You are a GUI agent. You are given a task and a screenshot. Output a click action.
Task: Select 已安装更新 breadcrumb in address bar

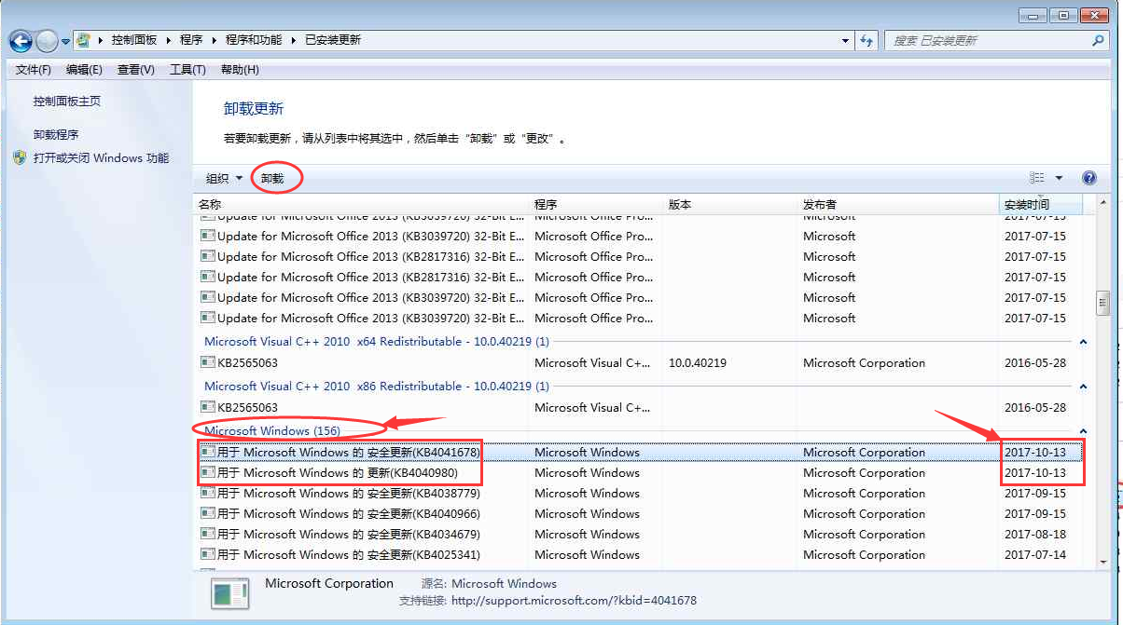tap(332, 40)
